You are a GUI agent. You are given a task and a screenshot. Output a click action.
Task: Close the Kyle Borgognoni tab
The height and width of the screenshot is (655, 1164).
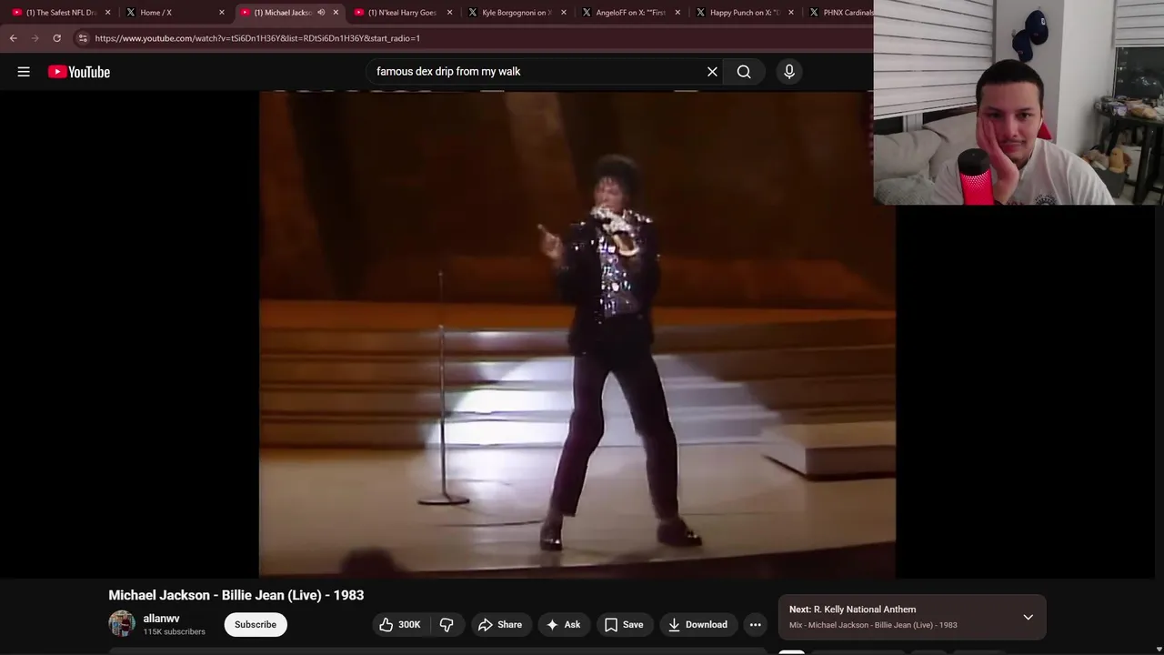point(563,13)
